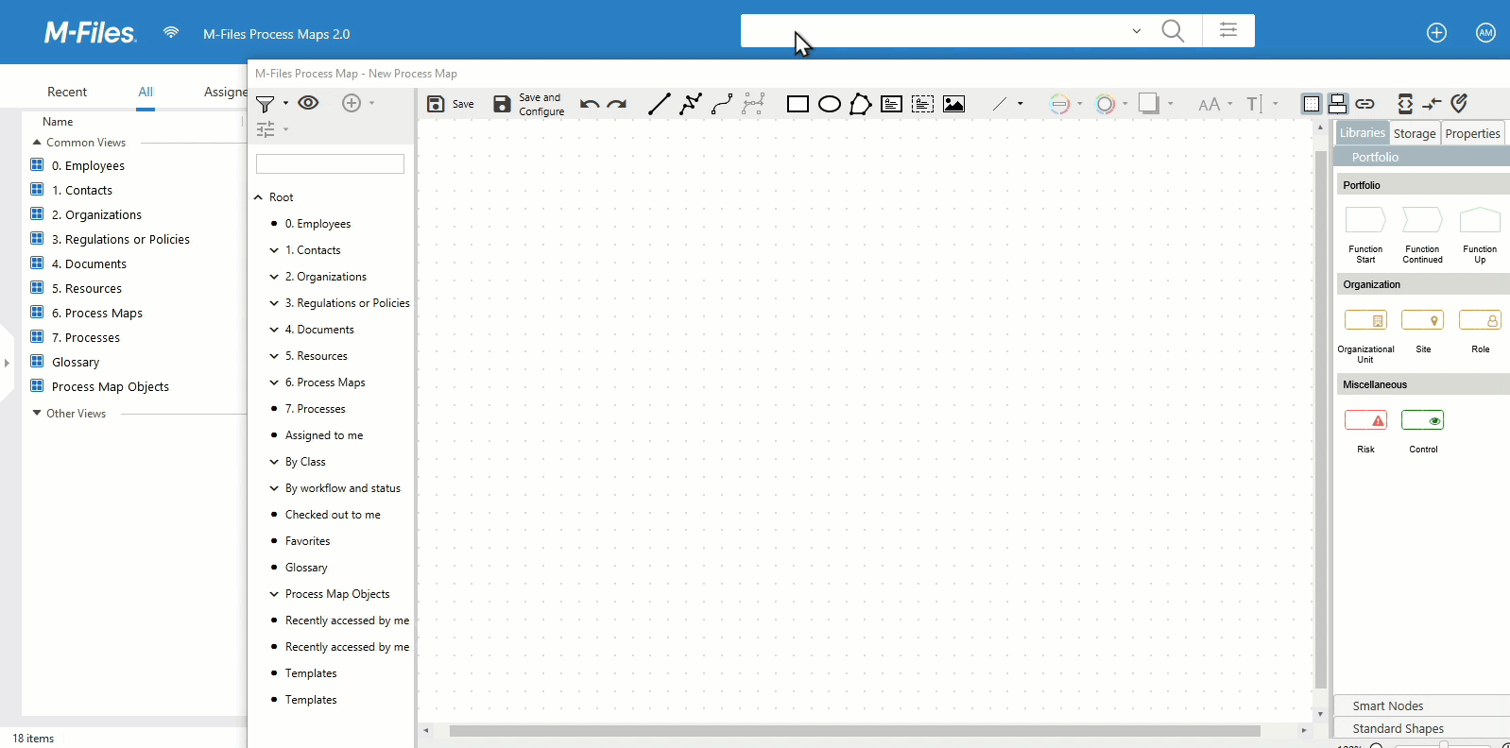1510x748 pixels.
Task: Toggle the grid display button
Action: click(x=1312, y=104)
